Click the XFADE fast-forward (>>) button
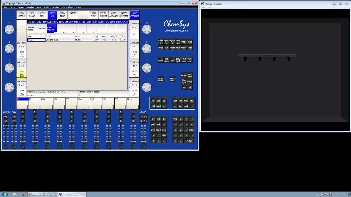The height and width of the screenshot is (197, 351). (145, 117)
